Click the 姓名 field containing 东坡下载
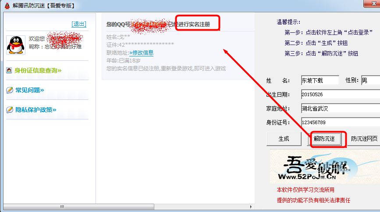The height and width of the screenshot is (212, 380). tap(320, 80)
